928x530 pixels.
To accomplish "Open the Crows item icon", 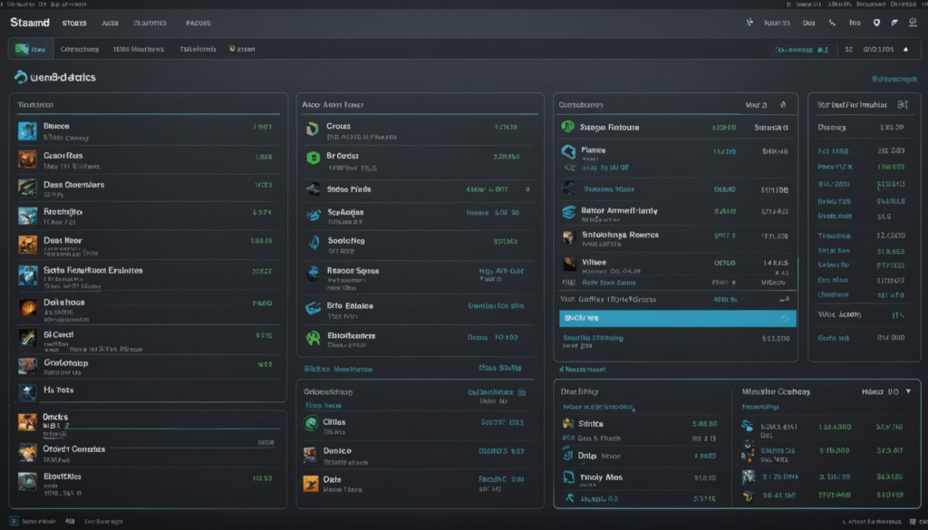I will [312, 125].
